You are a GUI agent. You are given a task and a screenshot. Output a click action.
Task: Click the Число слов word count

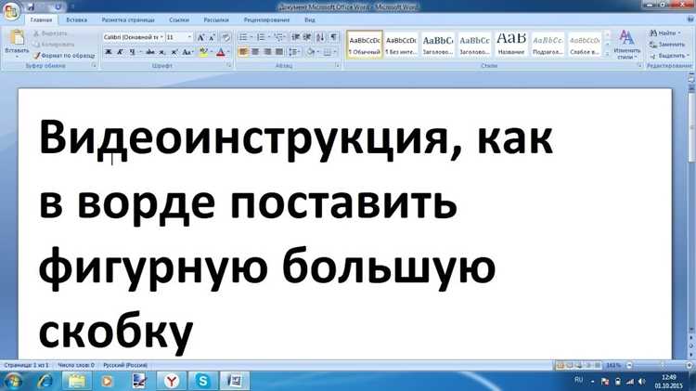(x=75, y=365)
